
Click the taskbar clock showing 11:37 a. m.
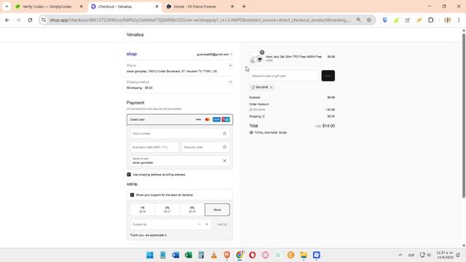pyautogui.click(x=445, y=255)
